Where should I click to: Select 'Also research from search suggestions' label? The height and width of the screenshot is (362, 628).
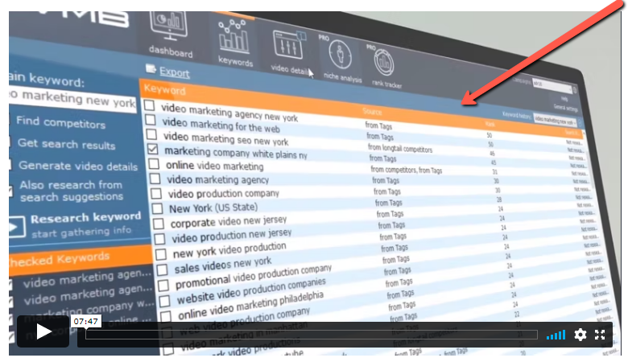pos(72,191)
